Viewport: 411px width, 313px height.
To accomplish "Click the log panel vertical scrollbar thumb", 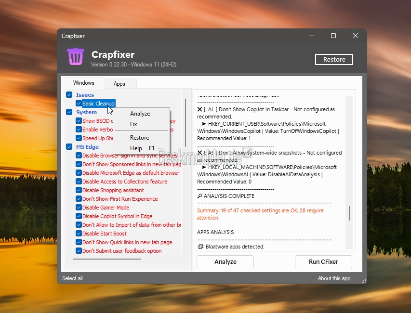I will pyautogui.click(x=349, y=213).
